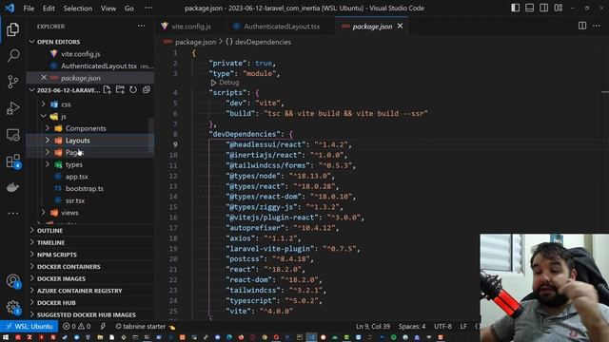This screenshot has width=609, height=342.
Task: Toggle the bottom panel layout icon
Action: point(529,8)
